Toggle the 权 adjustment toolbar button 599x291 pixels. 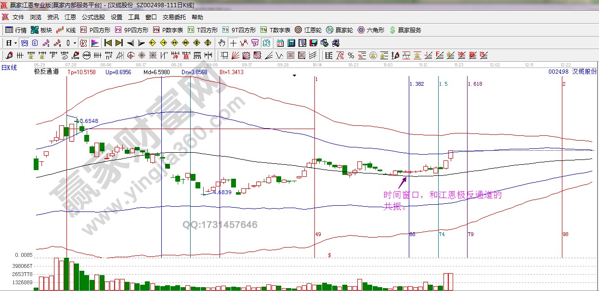point(83,43)
